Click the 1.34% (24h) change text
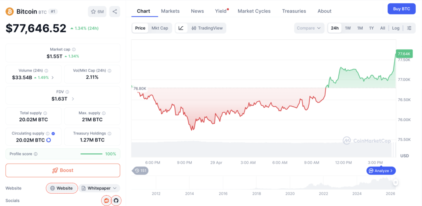 coord(87,28)
